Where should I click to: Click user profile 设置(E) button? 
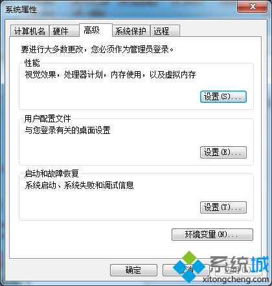point(223,152)
